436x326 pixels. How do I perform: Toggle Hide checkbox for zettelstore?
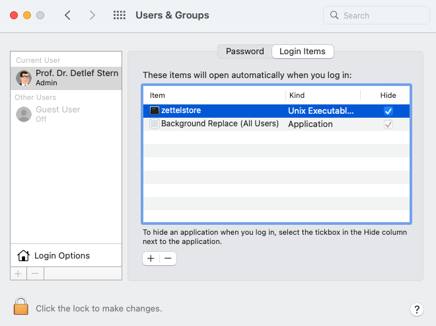coord(388,111)
